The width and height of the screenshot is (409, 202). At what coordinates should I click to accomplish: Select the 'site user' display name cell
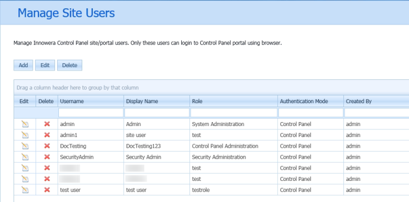(x=157, y=135)
